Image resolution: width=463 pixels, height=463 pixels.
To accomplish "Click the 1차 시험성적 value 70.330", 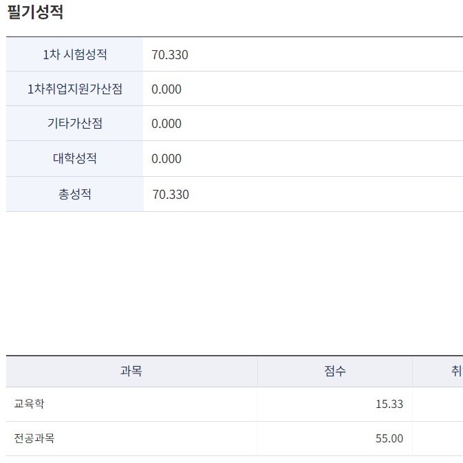I will 170,55.
